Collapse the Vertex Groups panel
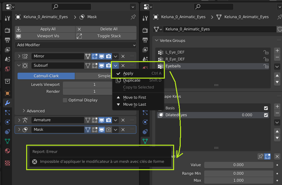Screen dimensions: 282x185 157,41
